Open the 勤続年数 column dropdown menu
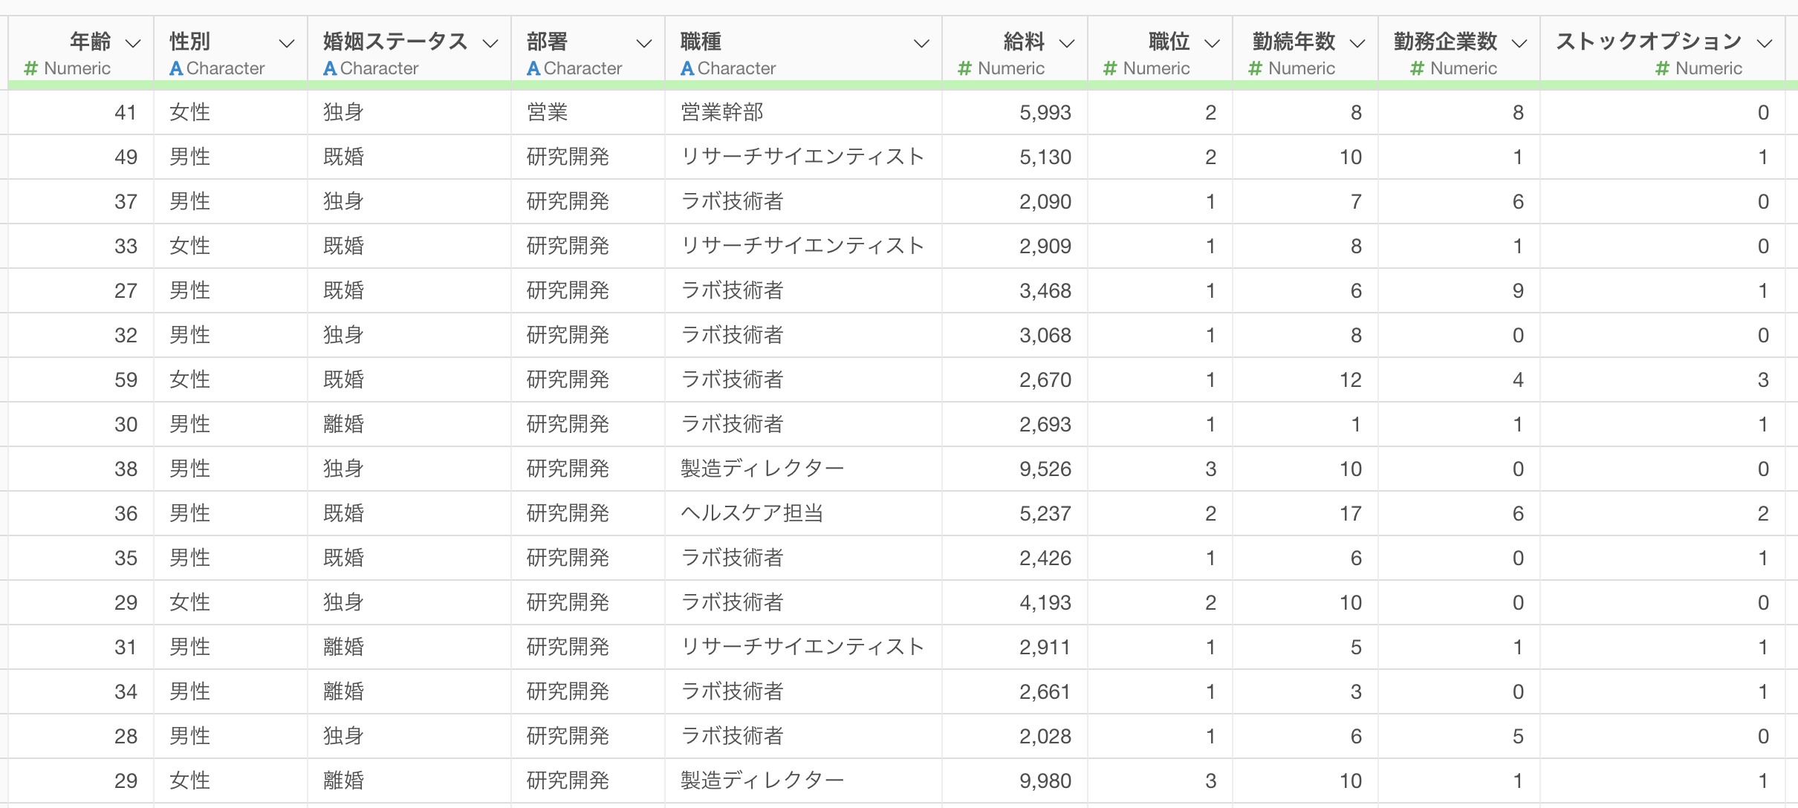The image size is (1798, 808). click(x=1357, y=44)
